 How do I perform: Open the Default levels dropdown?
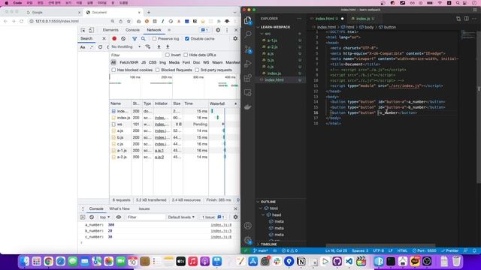point(181,217)
